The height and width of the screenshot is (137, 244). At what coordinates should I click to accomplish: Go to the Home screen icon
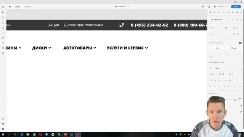click(x=10, y=7)
